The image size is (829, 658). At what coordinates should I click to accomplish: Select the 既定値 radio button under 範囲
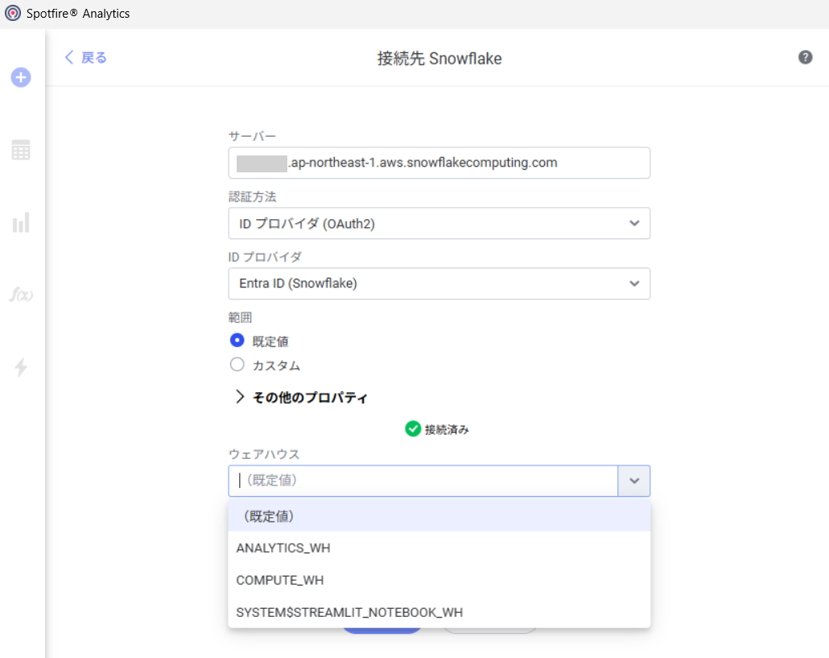pos(237,340)
